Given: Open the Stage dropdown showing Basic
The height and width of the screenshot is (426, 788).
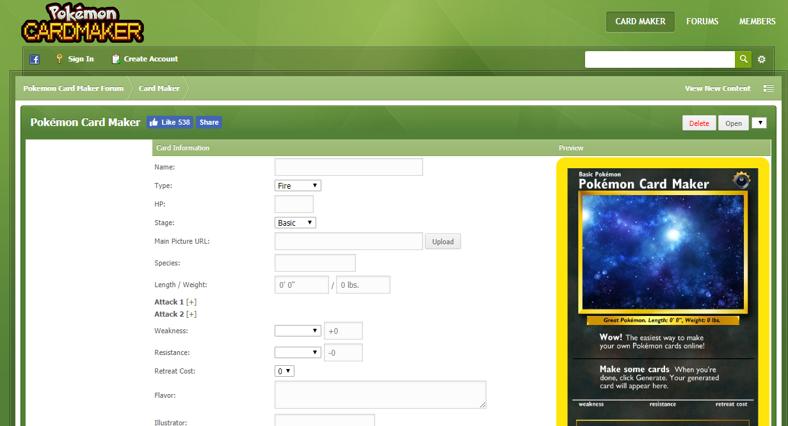Looking at the screenshot, I should (x=295, y=223).
